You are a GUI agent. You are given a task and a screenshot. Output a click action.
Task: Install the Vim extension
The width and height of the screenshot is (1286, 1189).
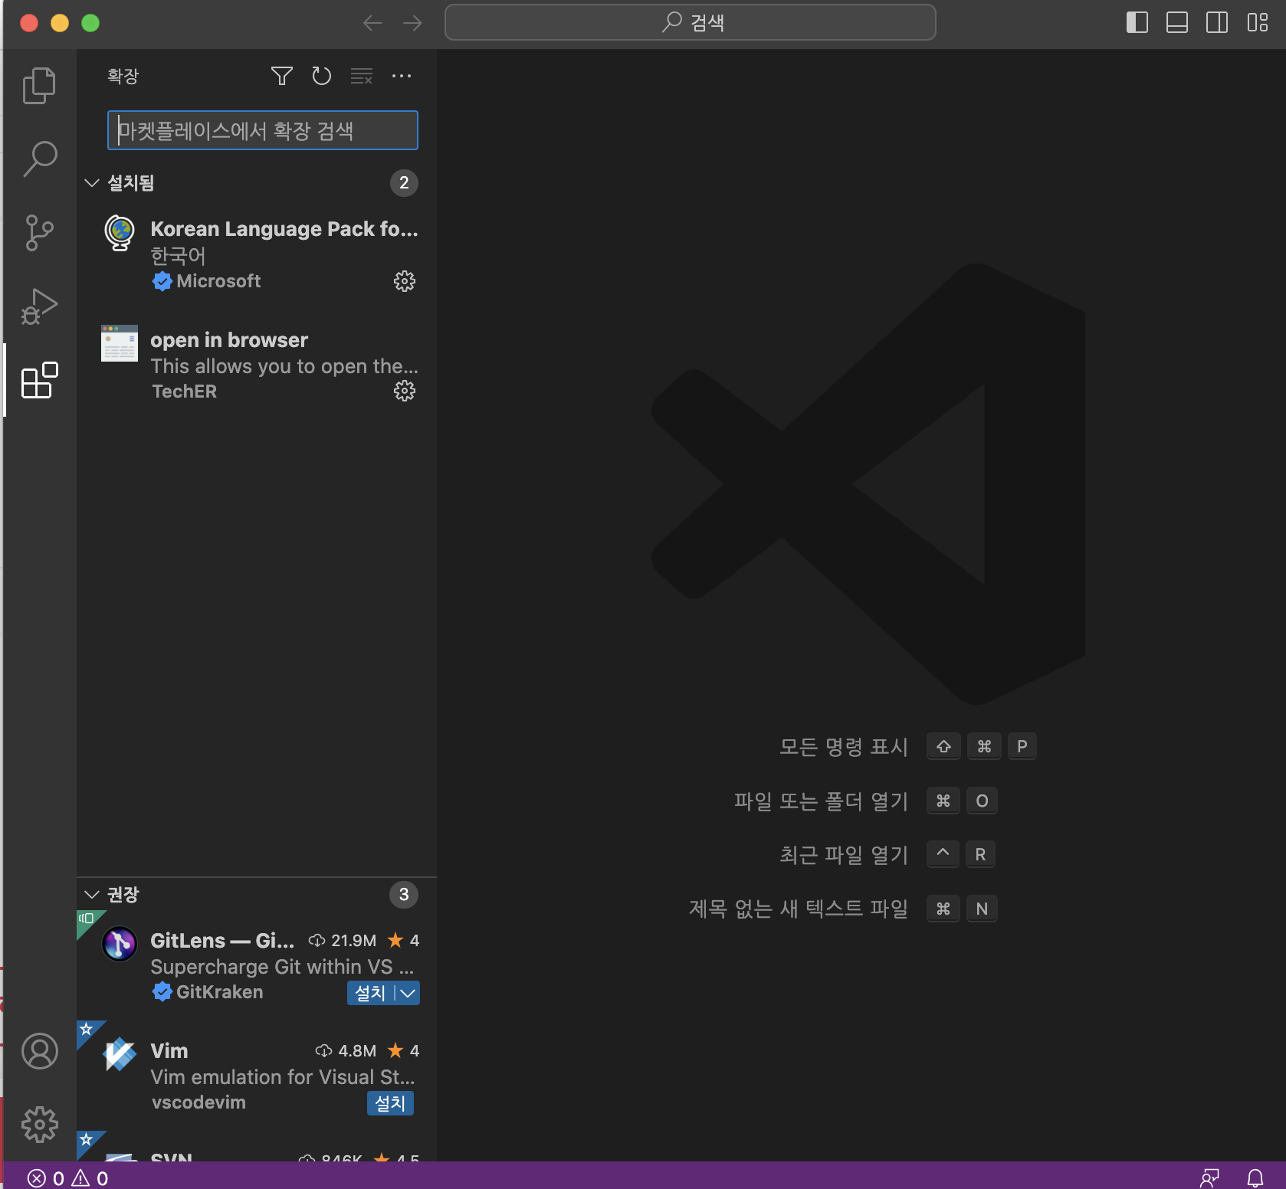click(390, 1103)
